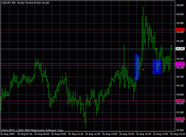186x137 pixels.
Task: Select the pink horizontal line at 93.950
Action: (x=88, y=119)
